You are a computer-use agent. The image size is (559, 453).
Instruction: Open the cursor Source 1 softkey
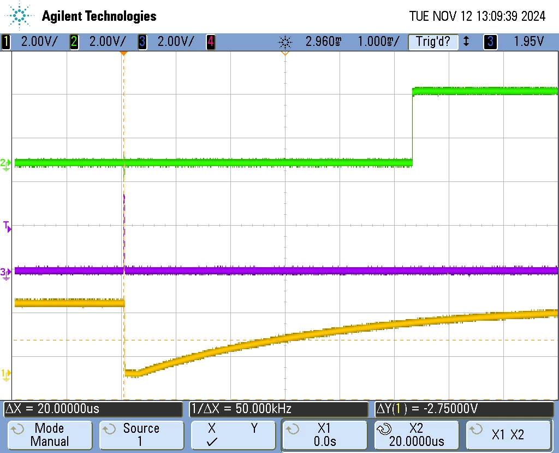pyautogui.click(x=141, y=435)
